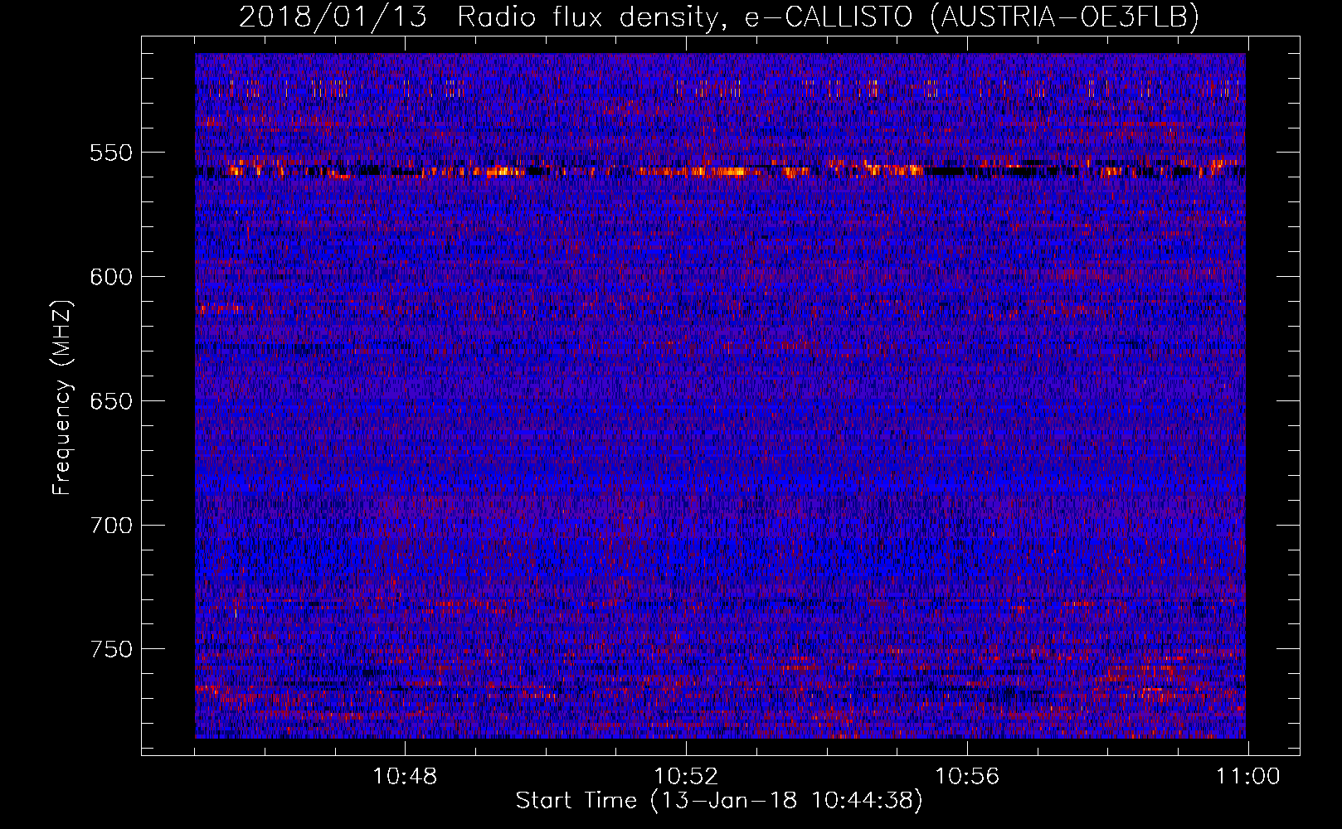Click the bright orange emission band near 555 MHz
1342x829 pixels.
[720, 170]
